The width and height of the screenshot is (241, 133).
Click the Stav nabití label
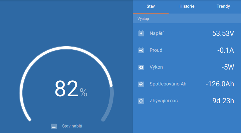(72, 126)
